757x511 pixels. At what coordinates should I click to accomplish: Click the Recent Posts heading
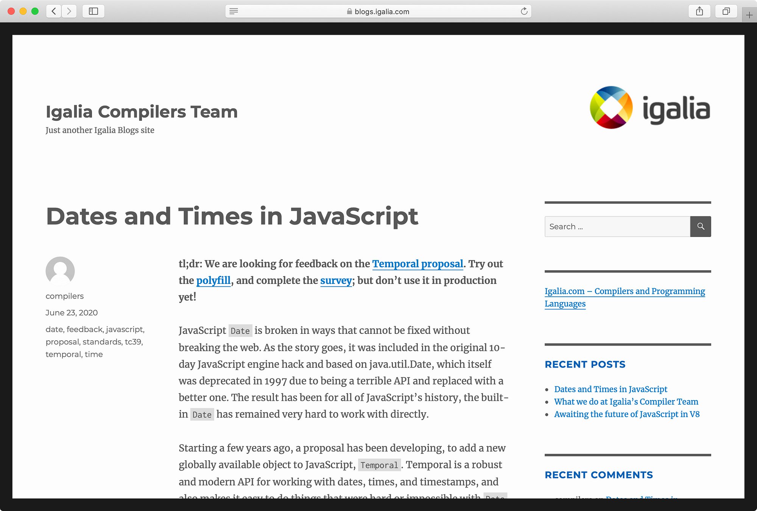tap(585, 365)
